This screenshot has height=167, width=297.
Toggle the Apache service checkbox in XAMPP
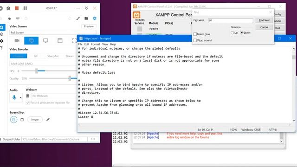pos(140,29)
